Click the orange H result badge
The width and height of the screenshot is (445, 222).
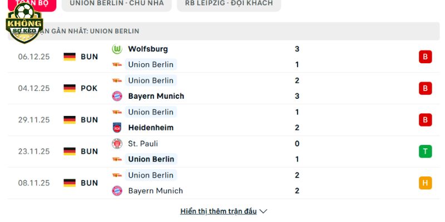pos(426,183)
